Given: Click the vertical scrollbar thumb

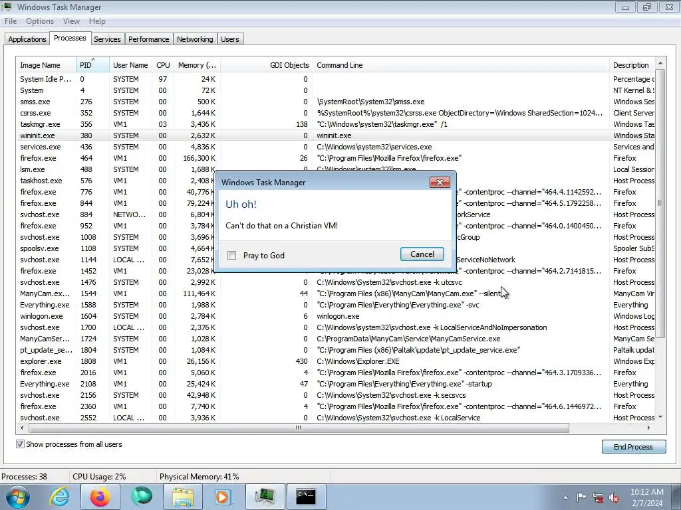Looking at the screenshot, I should click(x=660, y=203).
